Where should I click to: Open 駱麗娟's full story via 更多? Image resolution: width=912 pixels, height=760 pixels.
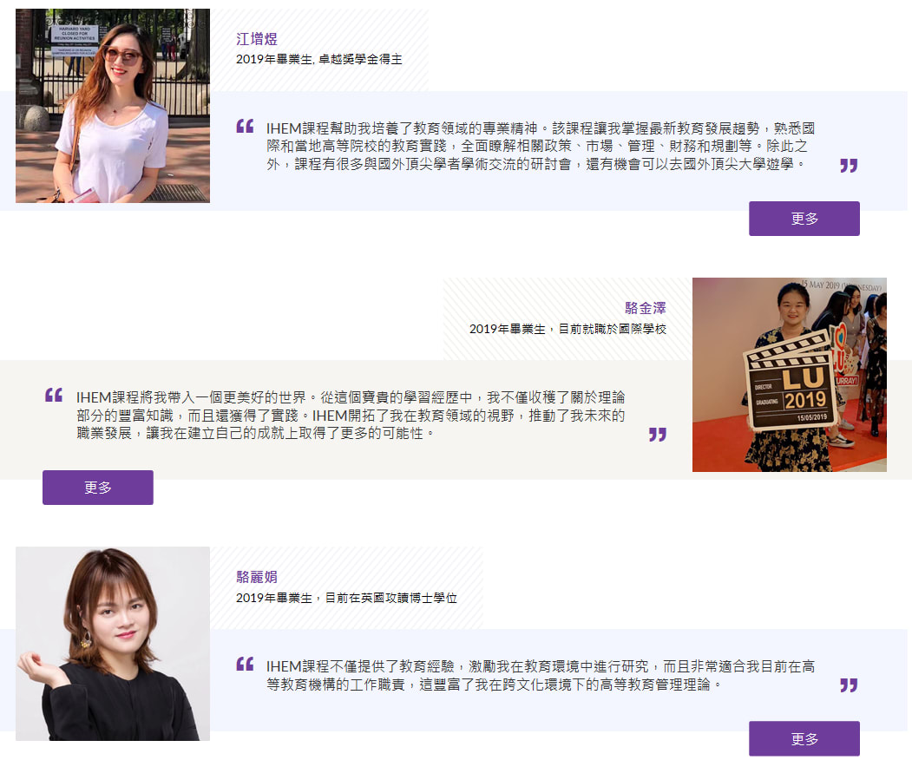click(803, 738)
